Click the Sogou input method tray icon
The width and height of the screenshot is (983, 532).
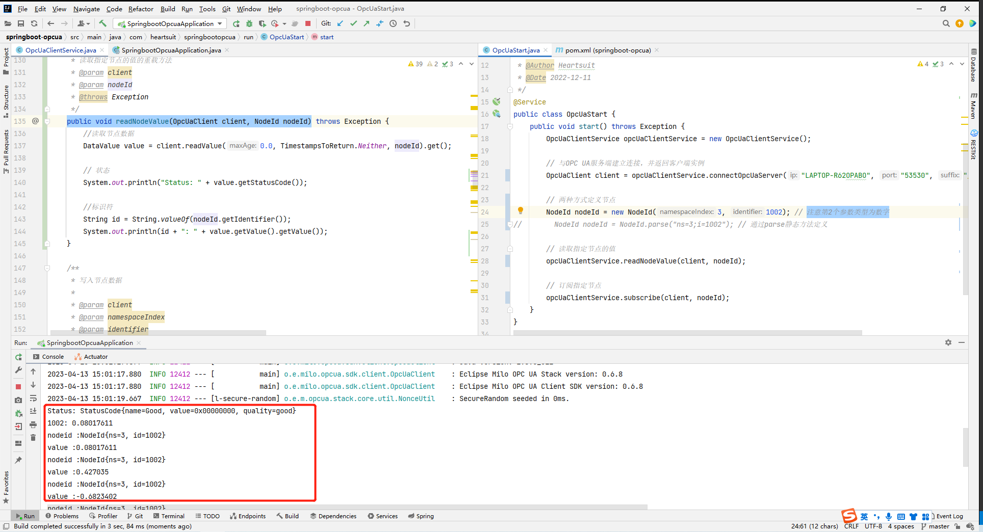click(x=848, y=516)
